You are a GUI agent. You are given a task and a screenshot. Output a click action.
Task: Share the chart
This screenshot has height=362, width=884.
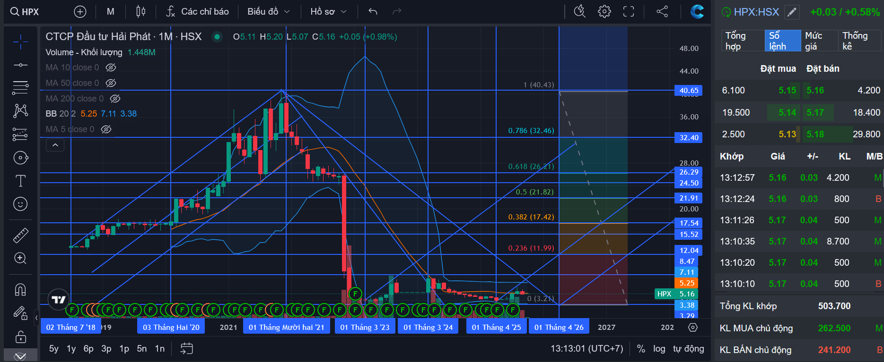pyautogui.click(x=662, y=12)
